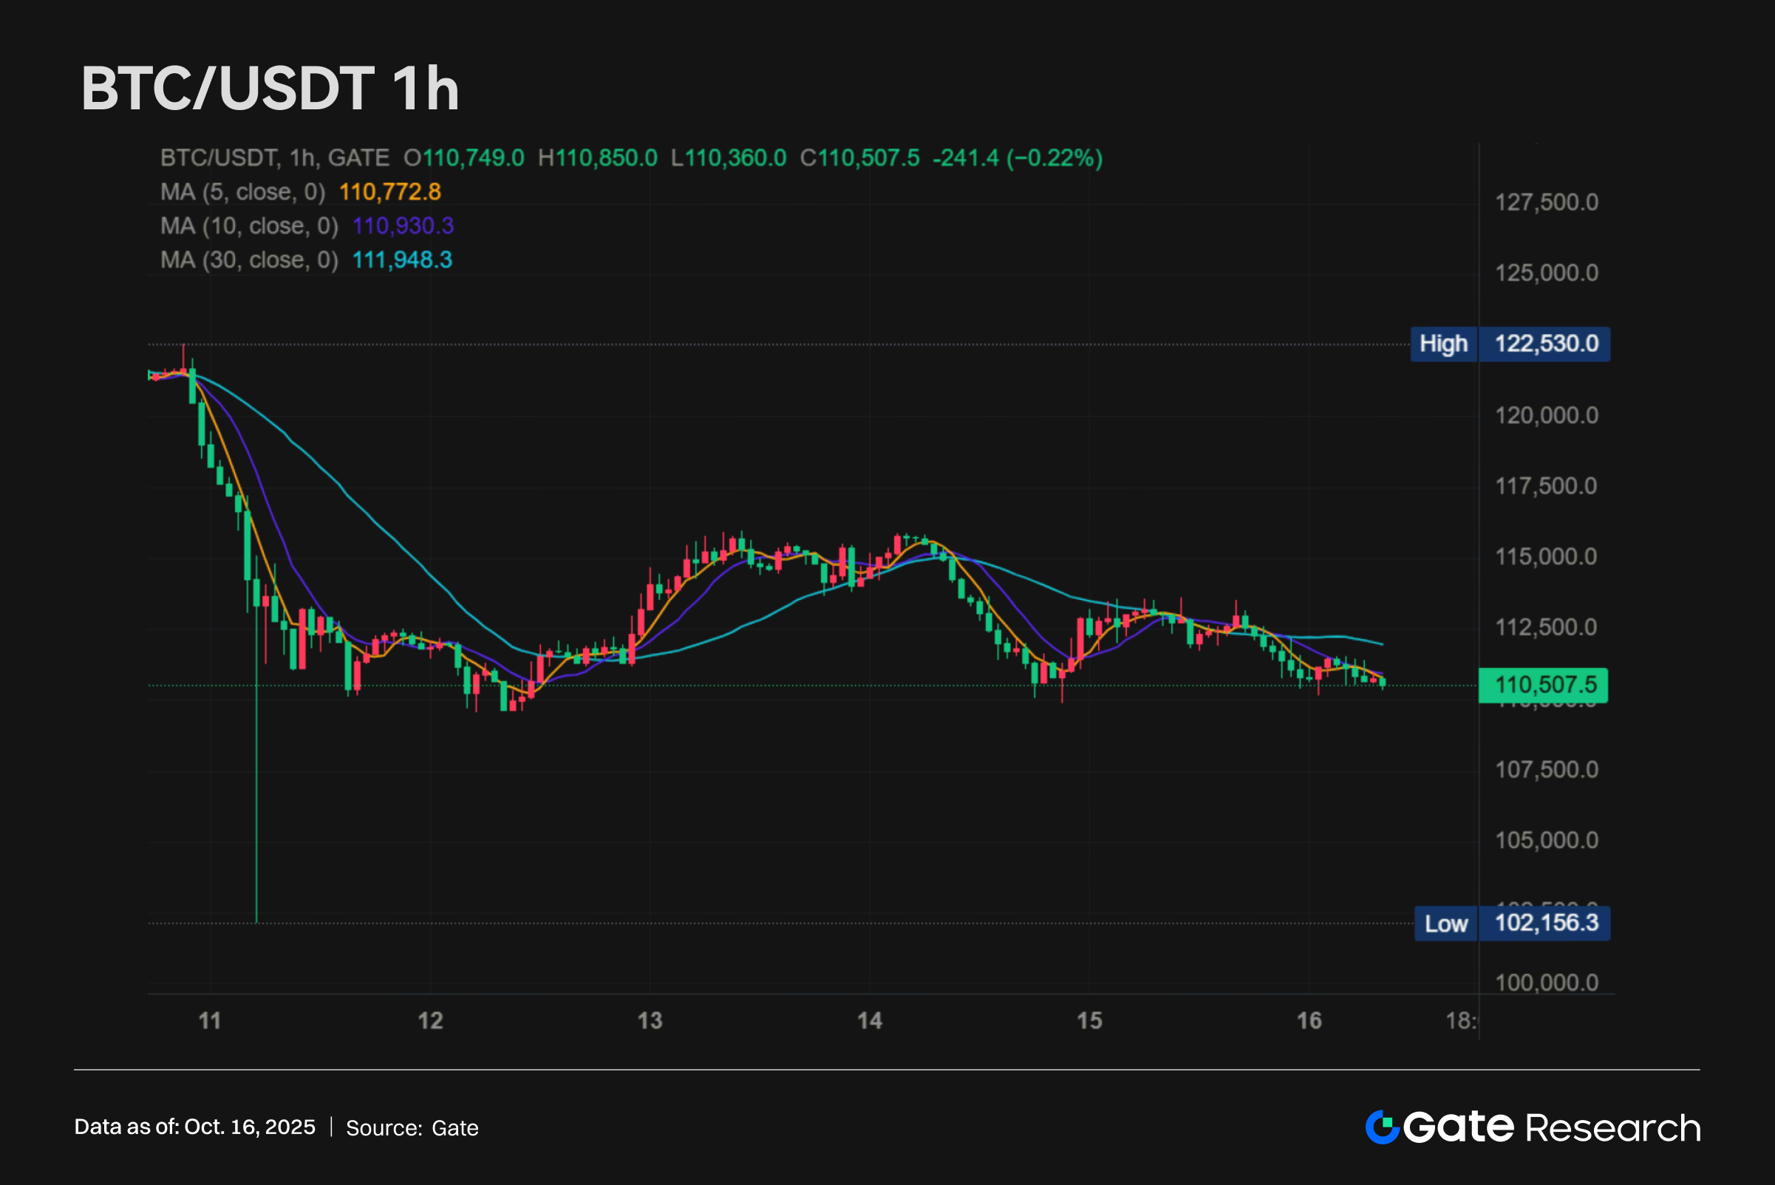Viewport: 1775px width, 1185px height.
Task: Click the Low price label 102,156.3
Action: coord(1546,923)
